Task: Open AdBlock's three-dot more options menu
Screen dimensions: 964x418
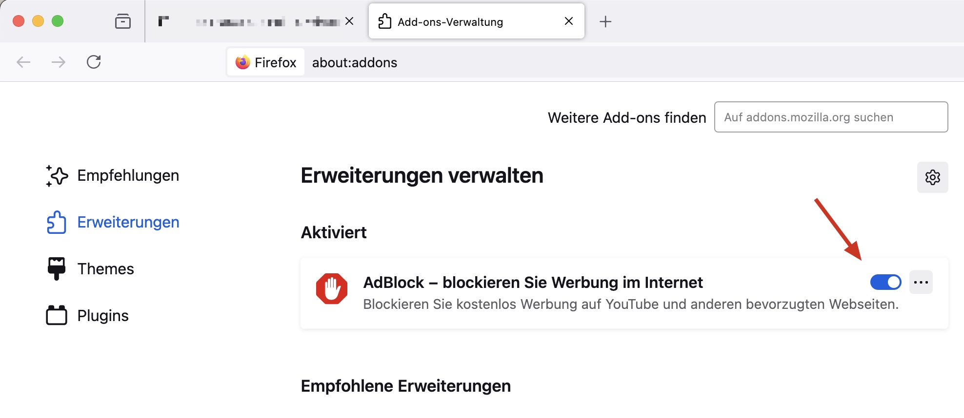Action: [x=921, y=282]
